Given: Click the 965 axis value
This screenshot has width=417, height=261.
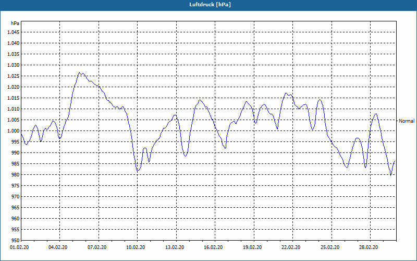Looking at the screenshot, I should coord(16,207).
